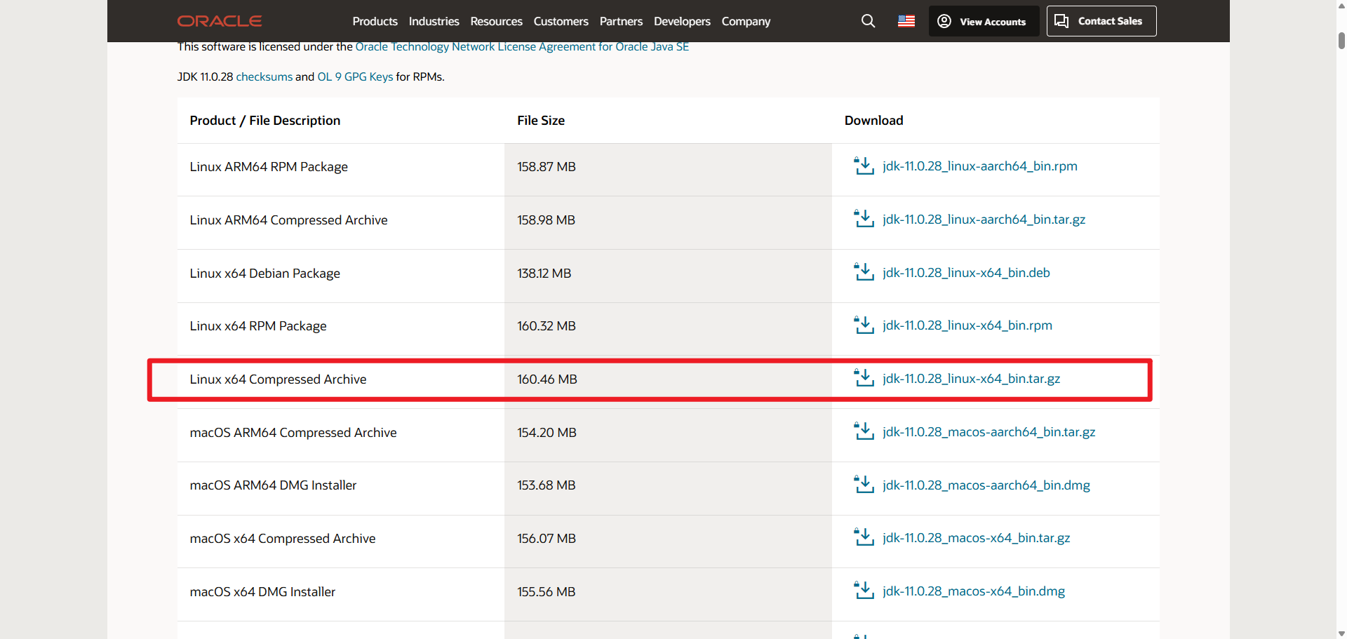This screenshot has width=1347, height=639.
Task: Click the 'Download' column header
Action: pyautogui.click(x=874, y=121)
